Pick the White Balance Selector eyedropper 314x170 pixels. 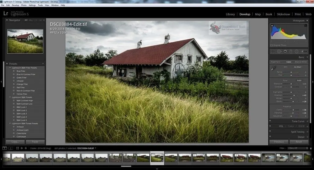point(273,68)
